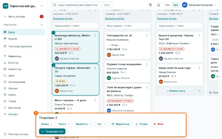This screenshot has width=222, height=139.
Task: Open Баптаулар settings
Action: coord(24,108)
